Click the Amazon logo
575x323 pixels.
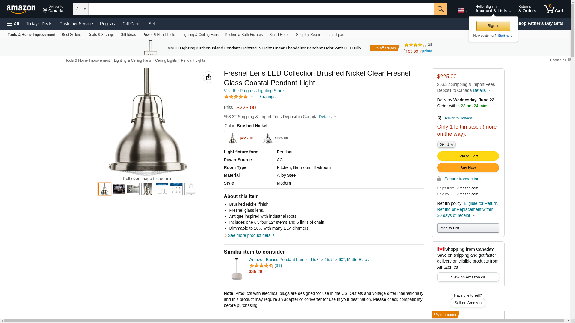click(x=21, y=9)
